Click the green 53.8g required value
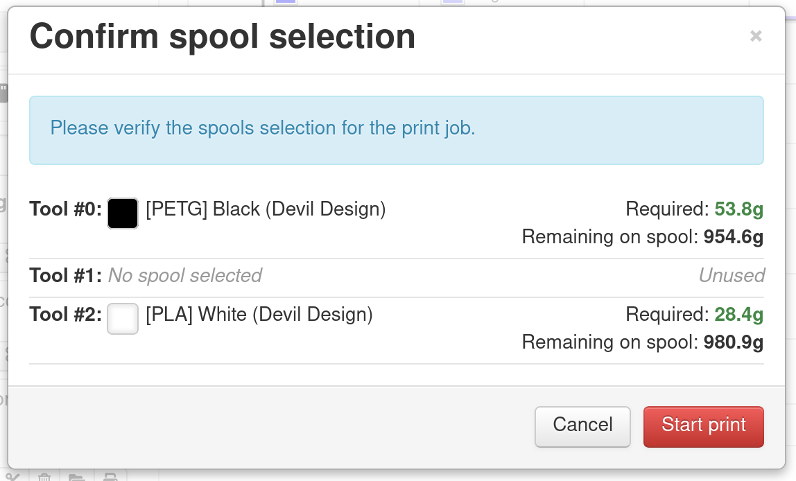The height and width of the screenshot is (481, 796). (x=738, y=209)
